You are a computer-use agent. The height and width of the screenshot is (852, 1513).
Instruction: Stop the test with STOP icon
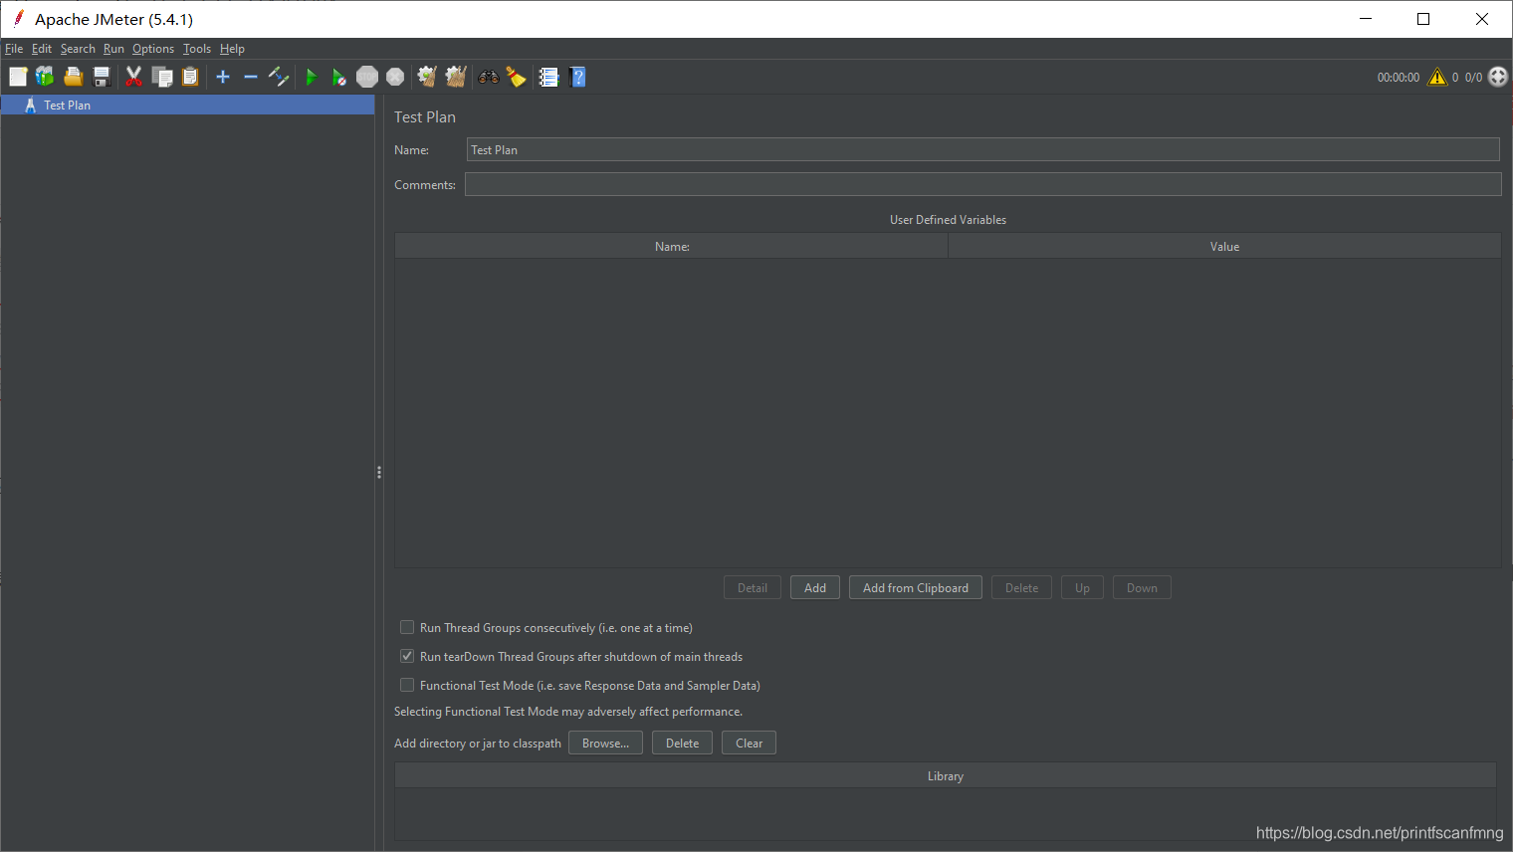click(367, 77)
